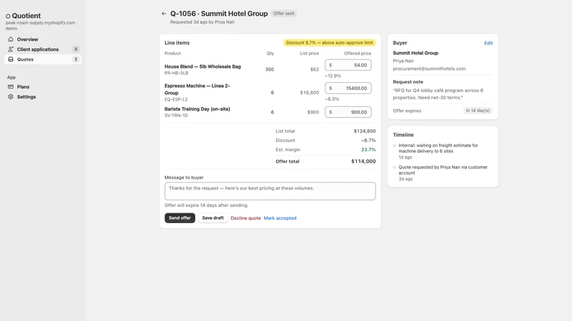Click the Espresso Machine offered price field

pos(348,88)
